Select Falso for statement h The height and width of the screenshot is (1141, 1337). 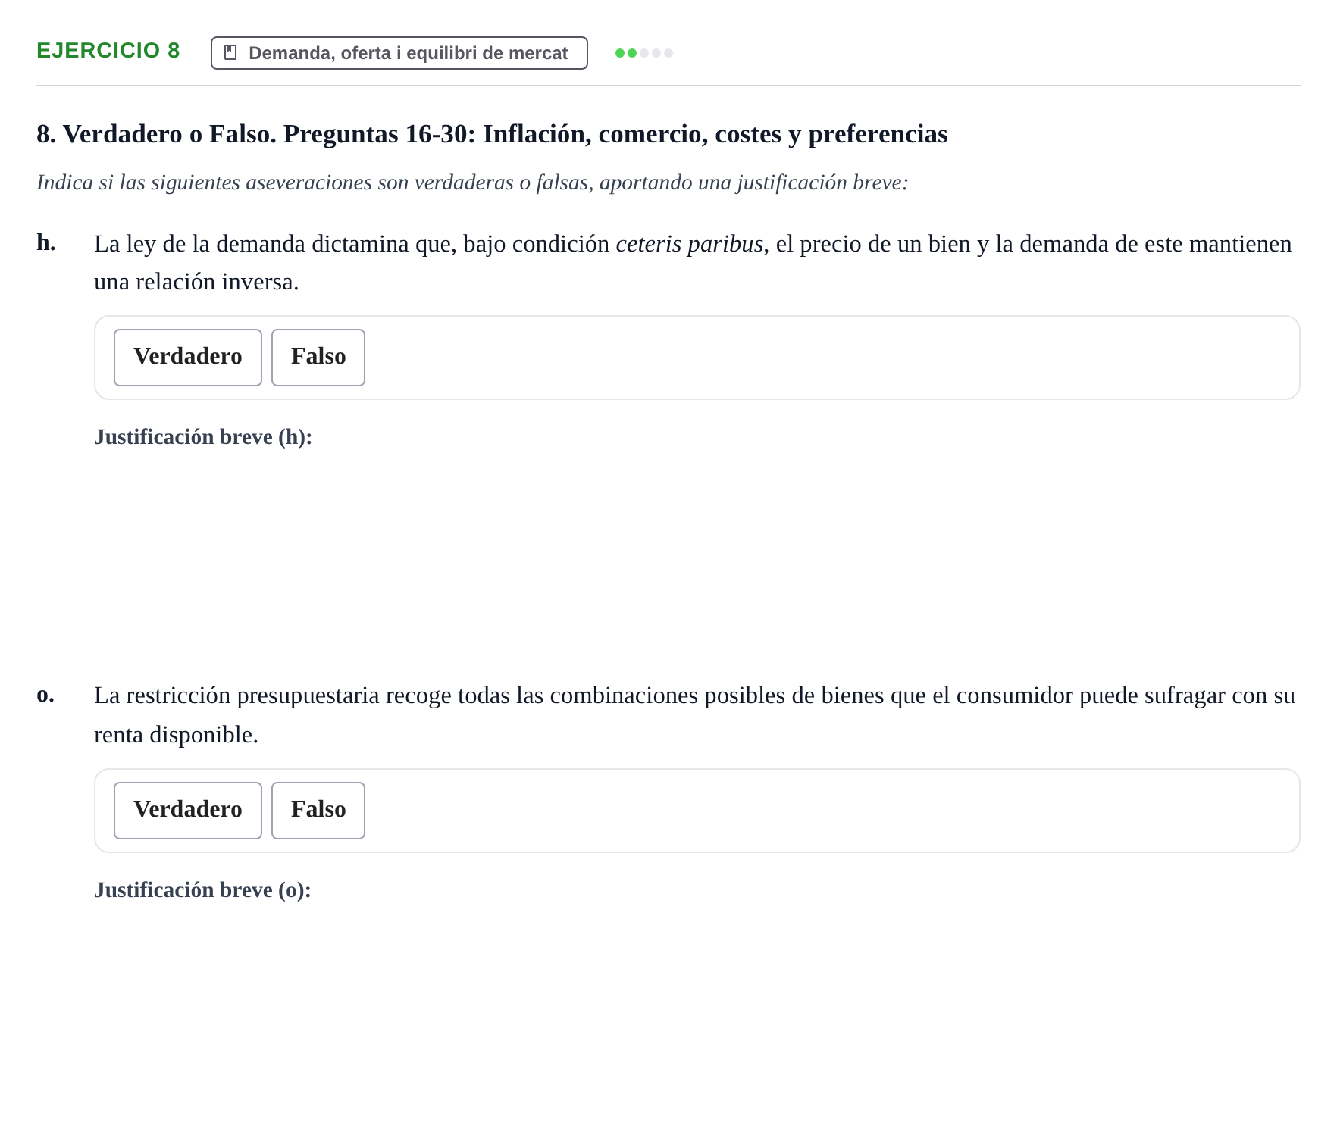(x=318, y=357)
